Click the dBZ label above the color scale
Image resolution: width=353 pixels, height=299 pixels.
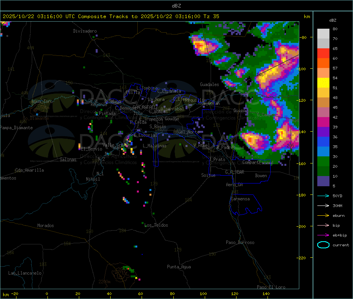click(333, 20)
